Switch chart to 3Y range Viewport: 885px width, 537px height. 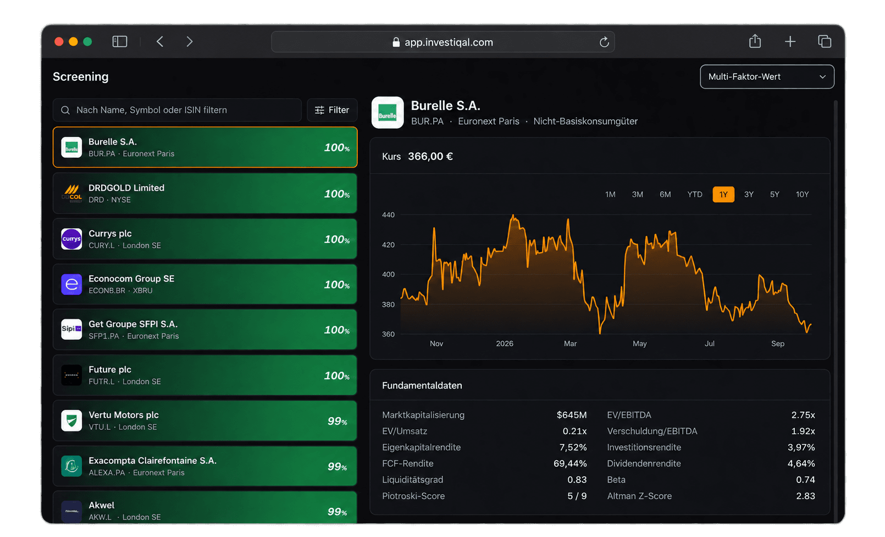(x=749, y=195)
